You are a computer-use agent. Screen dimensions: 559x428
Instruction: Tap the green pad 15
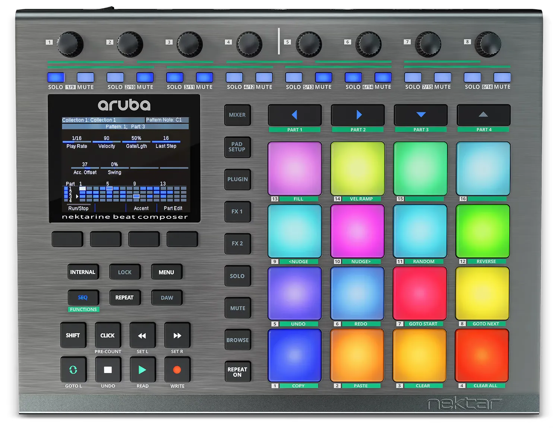pos(420,169)
